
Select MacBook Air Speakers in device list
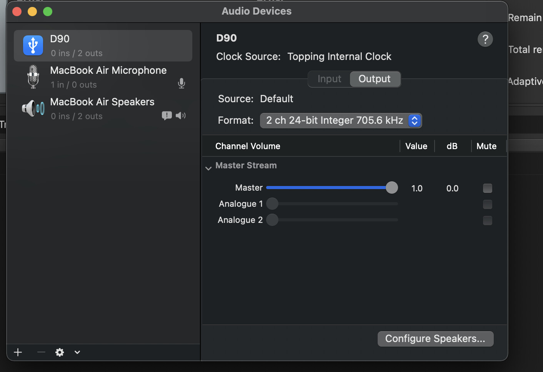click(x=103, y=109)
